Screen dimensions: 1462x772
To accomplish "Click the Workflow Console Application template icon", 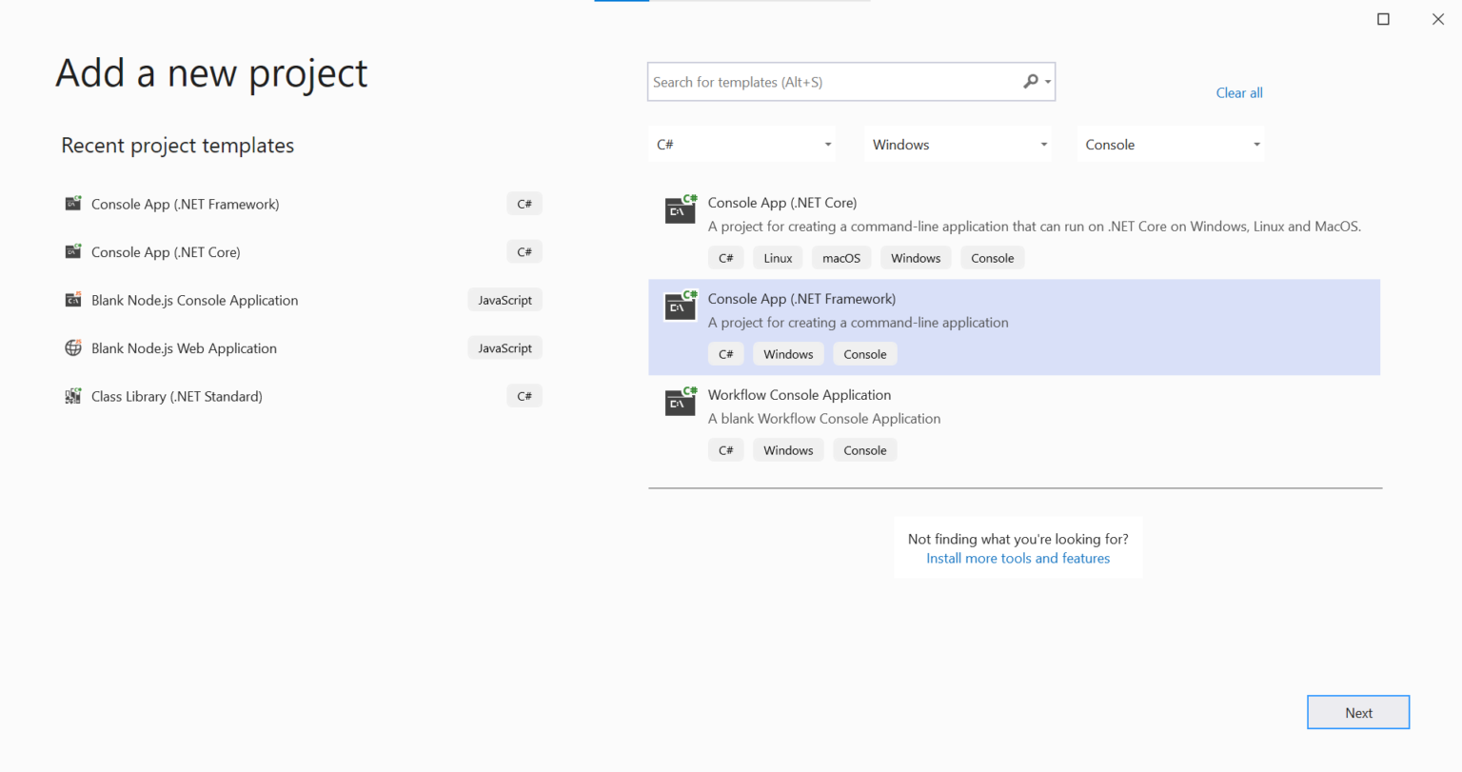I will [x=680, y=402].
